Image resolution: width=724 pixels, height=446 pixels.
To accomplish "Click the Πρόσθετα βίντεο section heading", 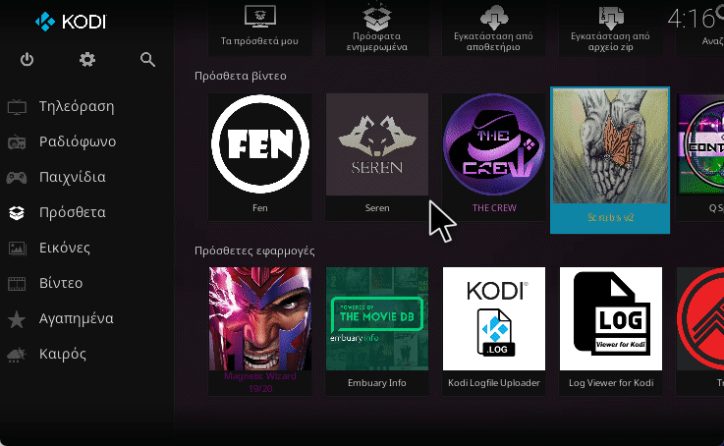I will coord(240,76).
